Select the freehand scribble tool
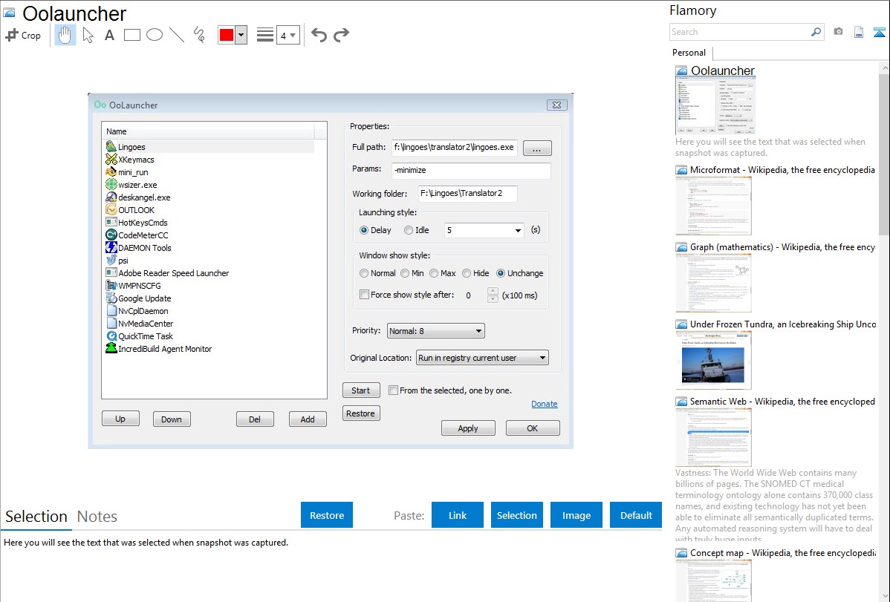Viewport: 890px width, 602px height. (199, 35)
